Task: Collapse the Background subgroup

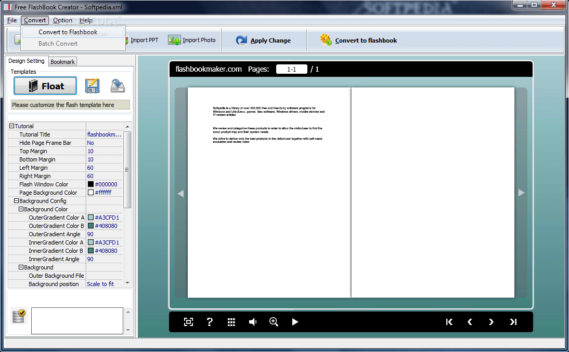Action: [x=21, y=267]
